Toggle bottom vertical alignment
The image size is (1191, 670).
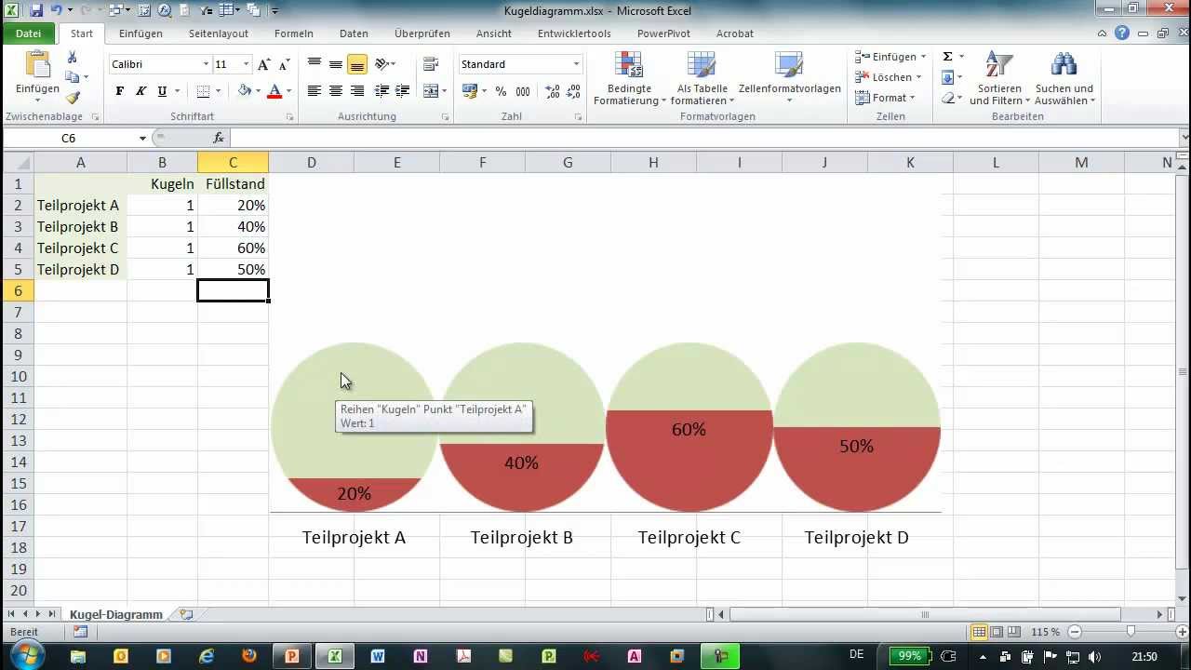(356, 64)
